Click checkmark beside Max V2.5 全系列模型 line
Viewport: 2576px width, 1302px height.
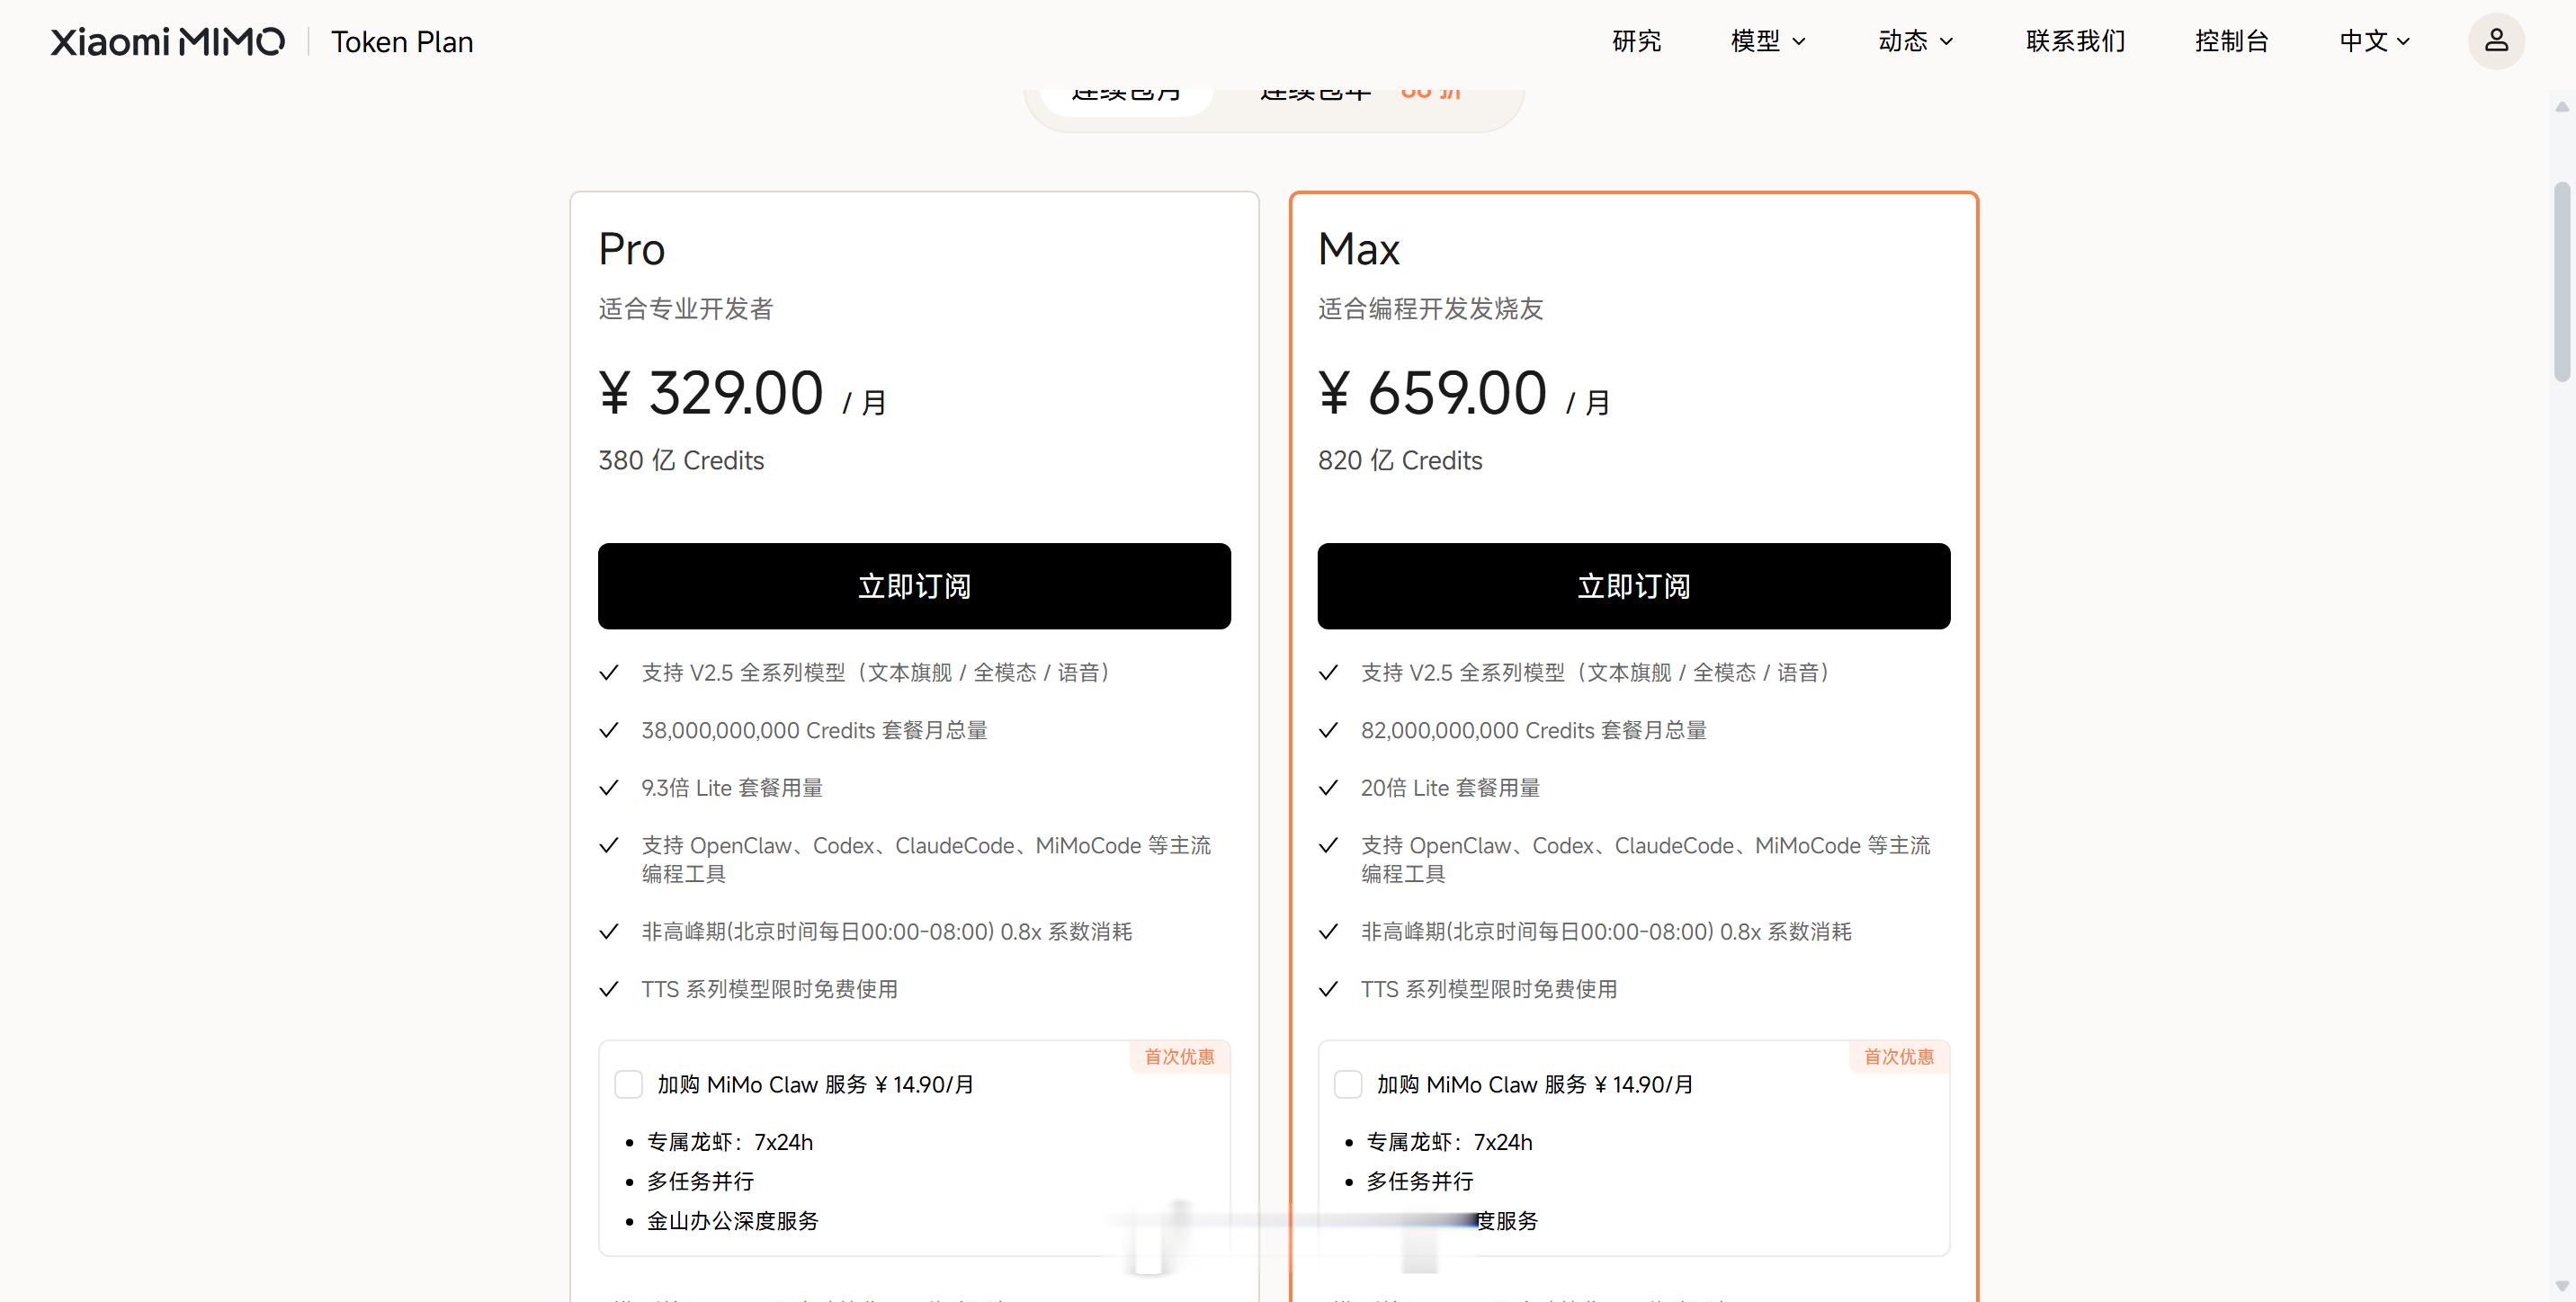[x=1329, y=673]
